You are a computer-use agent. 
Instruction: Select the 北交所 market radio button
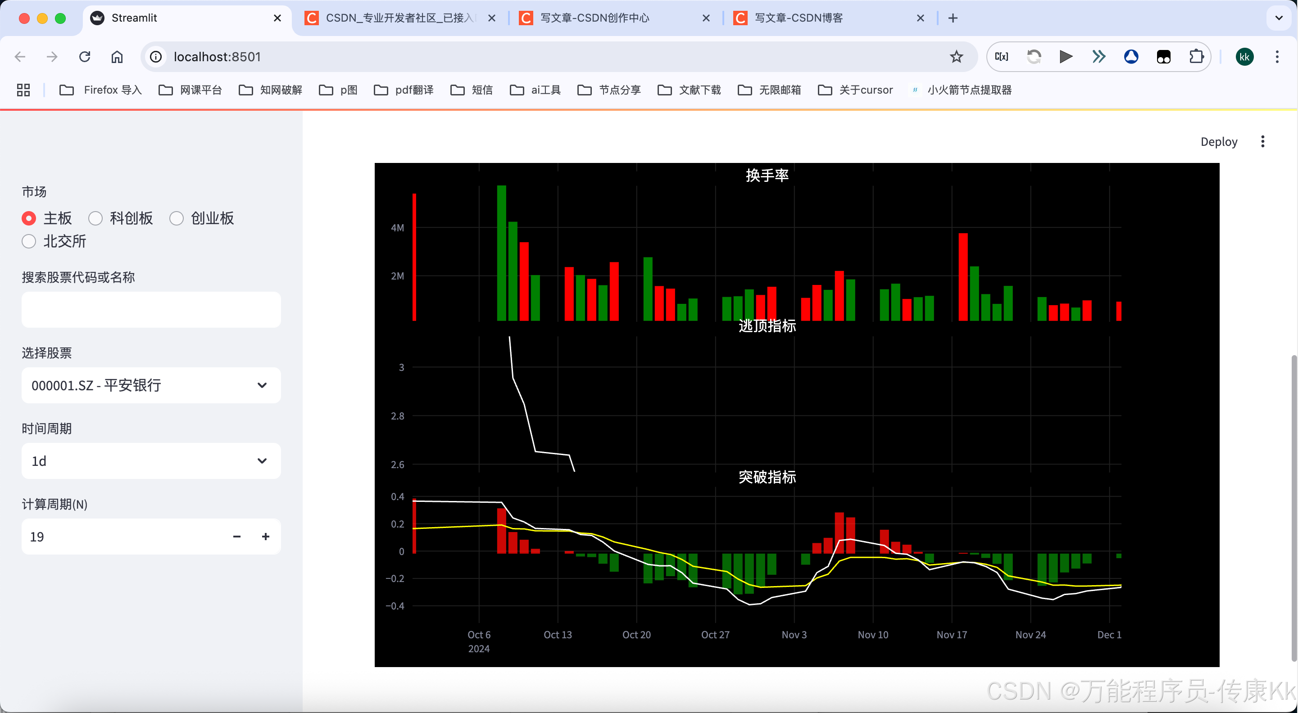29,241
